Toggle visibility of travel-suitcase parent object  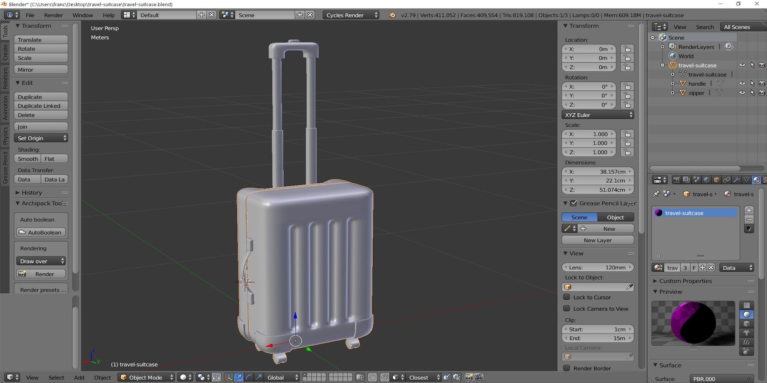pyautogui.click(x=742, y=65)
